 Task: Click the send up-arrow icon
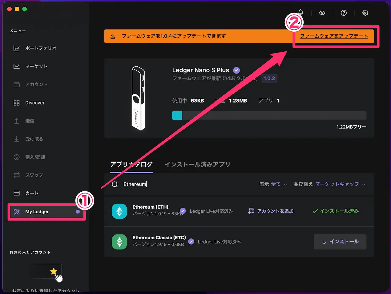coord(16,121)
